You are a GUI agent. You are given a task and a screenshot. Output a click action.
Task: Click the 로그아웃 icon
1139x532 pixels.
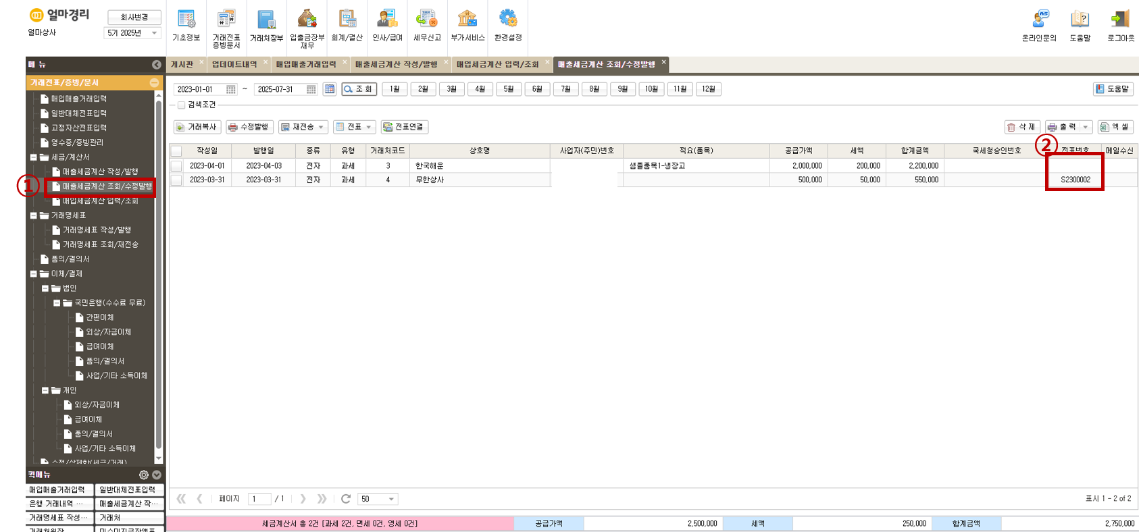click(x=1121, y=26)
